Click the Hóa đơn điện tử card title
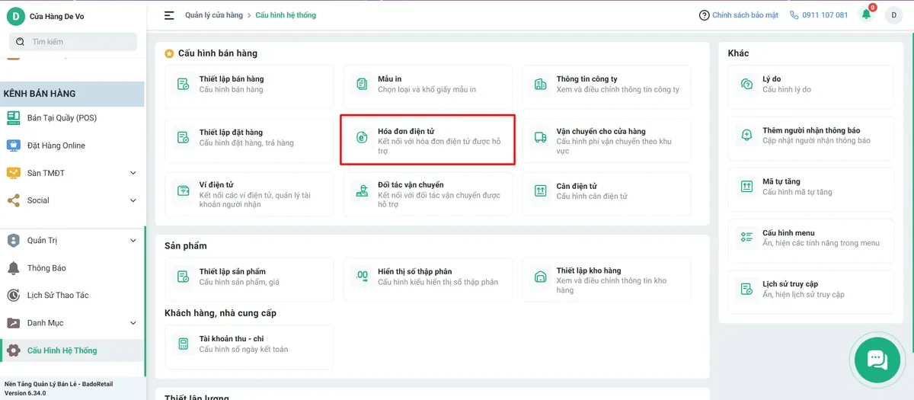Screen dimensions: 914x400 (x=406, y=132)
